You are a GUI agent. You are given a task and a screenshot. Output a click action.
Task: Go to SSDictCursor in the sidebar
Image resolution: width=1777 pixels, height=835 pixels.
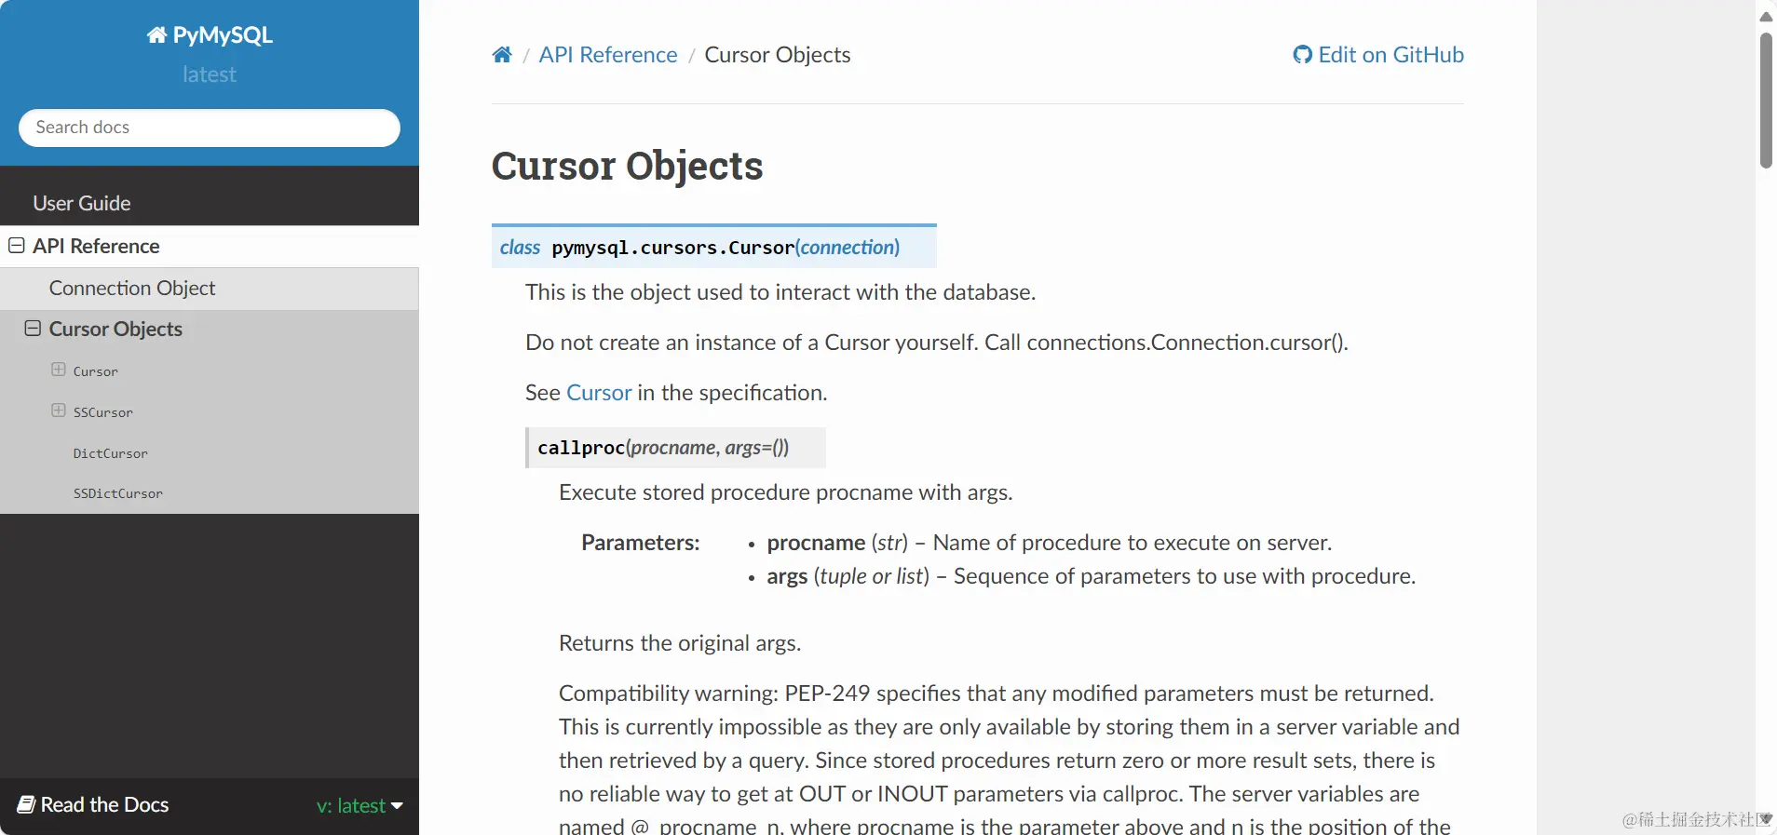click(x=118, y=493)
